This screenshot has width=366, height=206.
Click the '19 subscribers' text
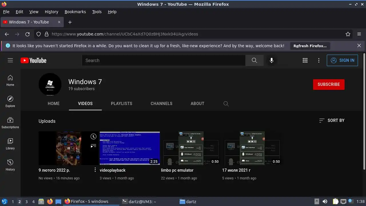pyautogui.click(x=81, y=89)
